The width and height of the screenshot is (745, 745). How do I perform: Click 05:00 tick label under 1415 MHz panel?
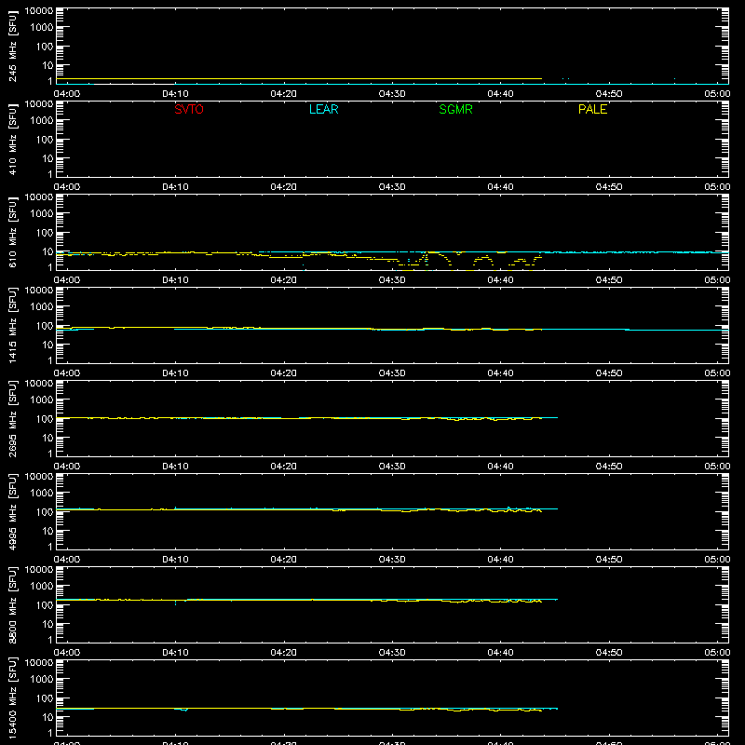coord(717,373)
